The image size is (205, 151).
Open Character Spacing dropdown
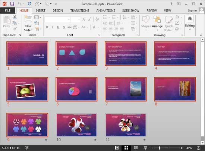coord(76,27)
